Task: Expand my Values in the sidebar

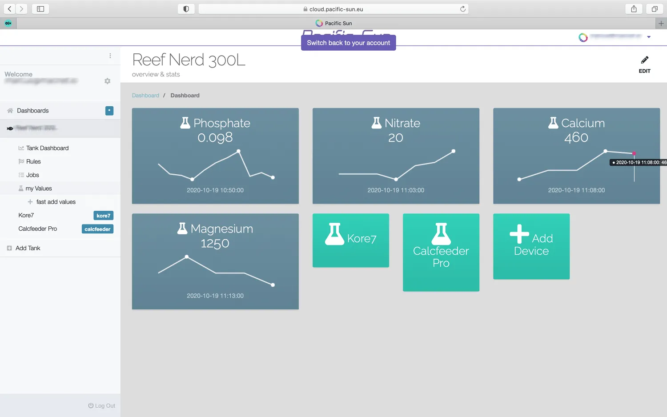Action: click(x=39, y=188)
